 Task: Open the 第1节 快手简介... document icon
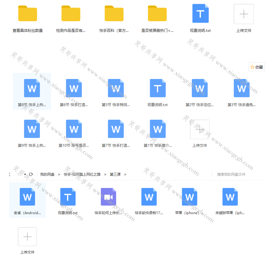(158, 129)
